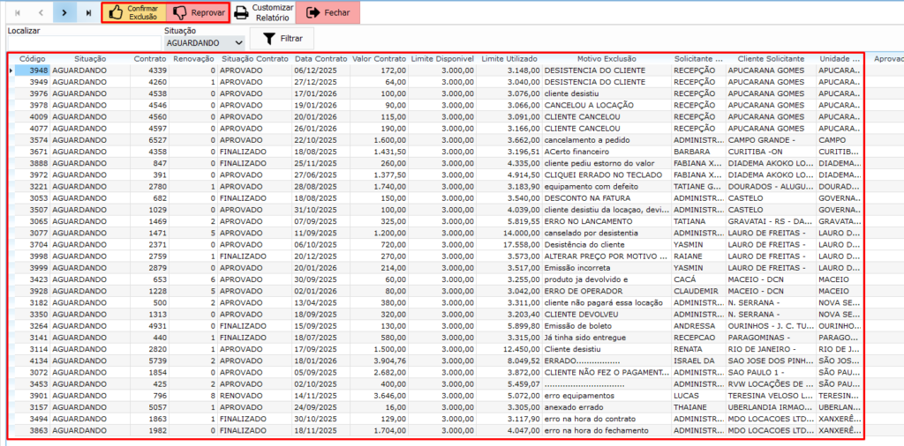Click the Cliente Solicitante column header
Screen dimensions: 904x446
770,58
